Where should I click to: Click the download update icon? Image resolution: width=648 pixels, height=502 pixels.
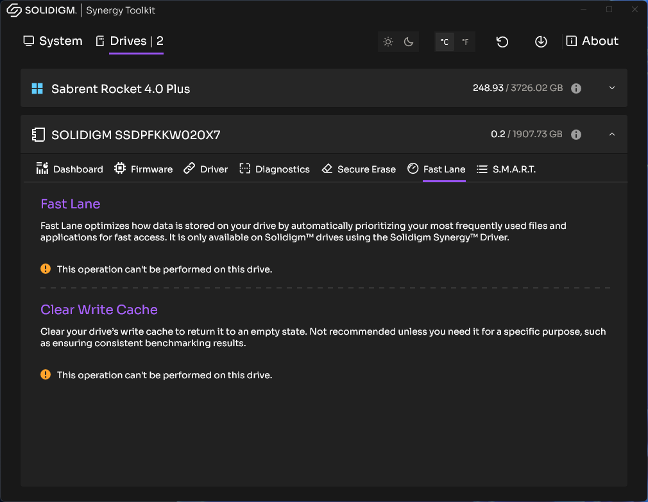(541, 42)
